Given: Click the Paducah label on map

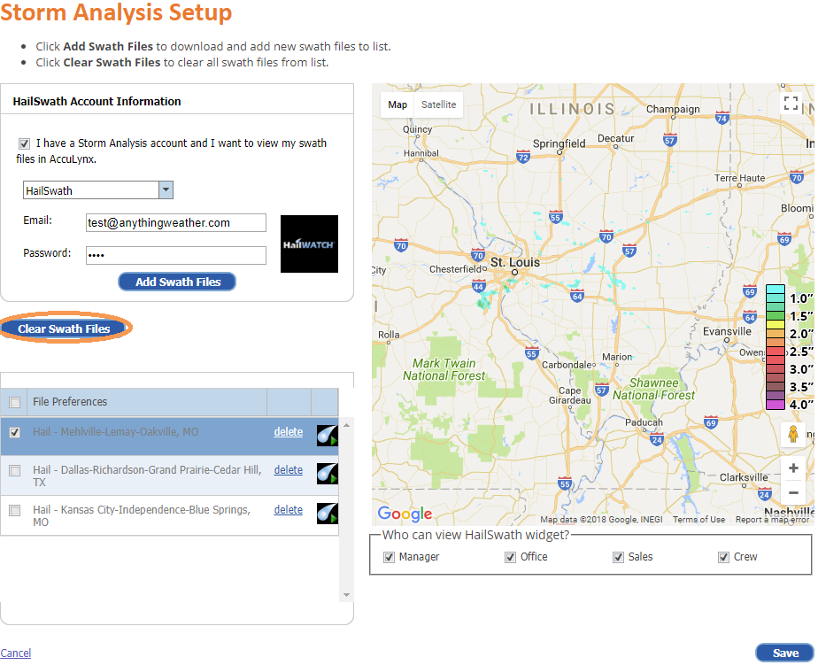Looking at the screenshot, I should click(x=644, y=422).
